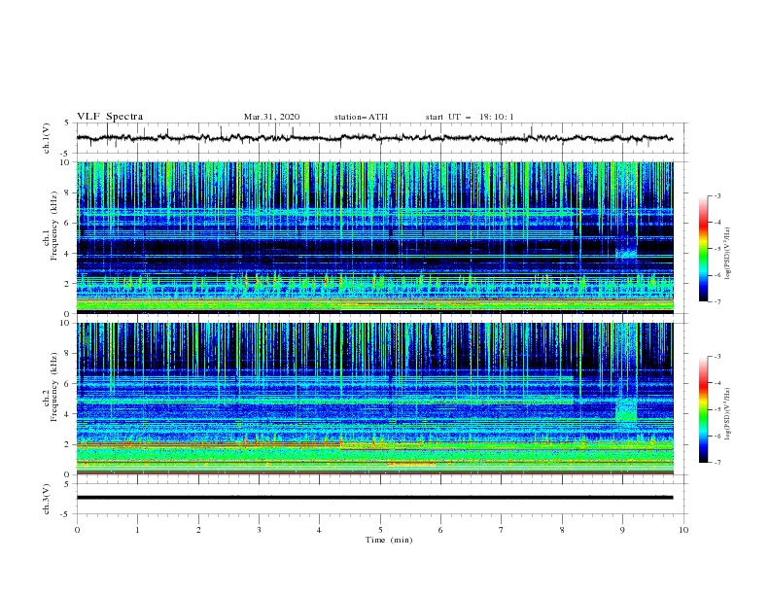Viewport: 770px width, 595px height.
Task: Click the "ch.1(V)" waveform axis label
Action: pyautogui.click(x=47, y=138)
